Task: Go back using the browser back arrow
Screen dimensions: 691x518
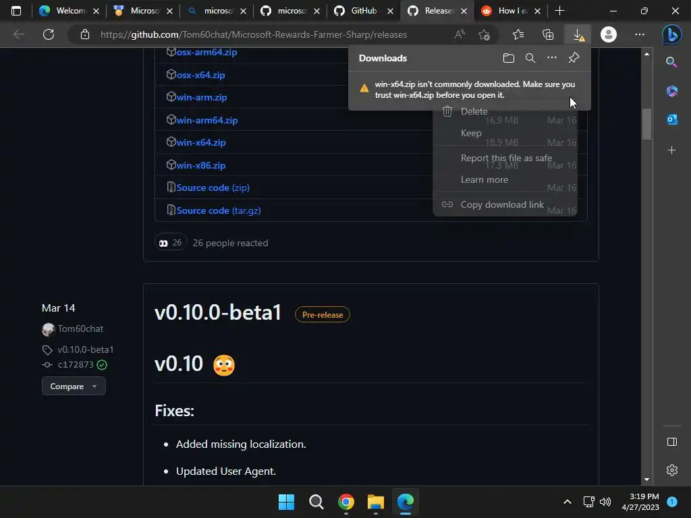Action: 18,34
